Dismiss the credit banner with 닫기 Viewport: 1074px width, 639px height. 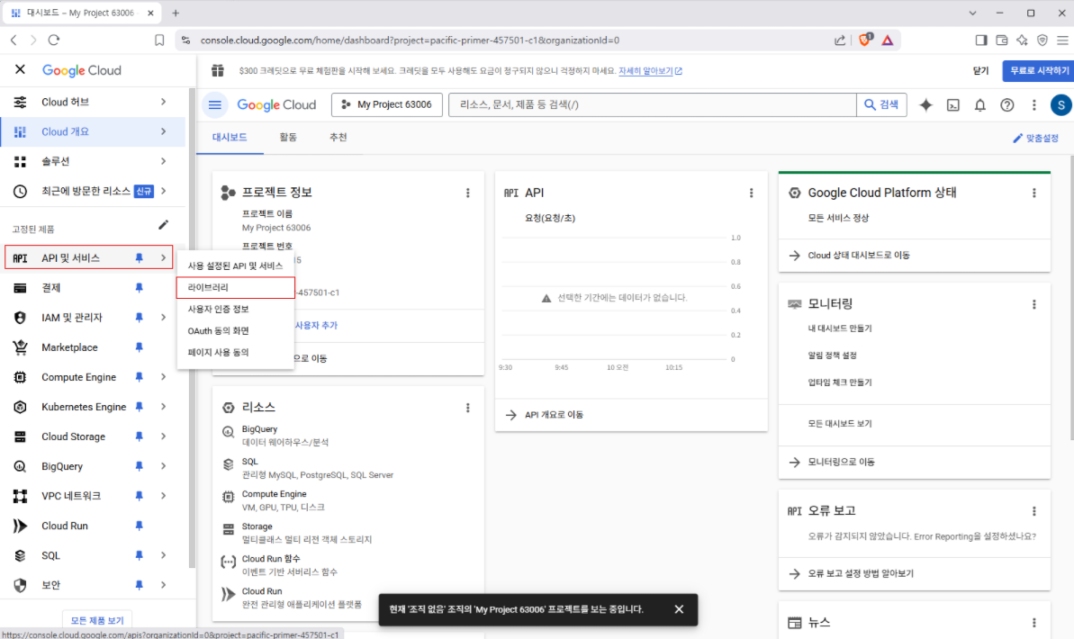(981, 70)
